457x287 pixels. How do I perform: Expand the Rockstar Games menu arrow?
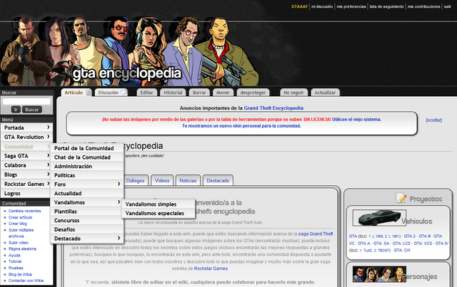point(48,184)
